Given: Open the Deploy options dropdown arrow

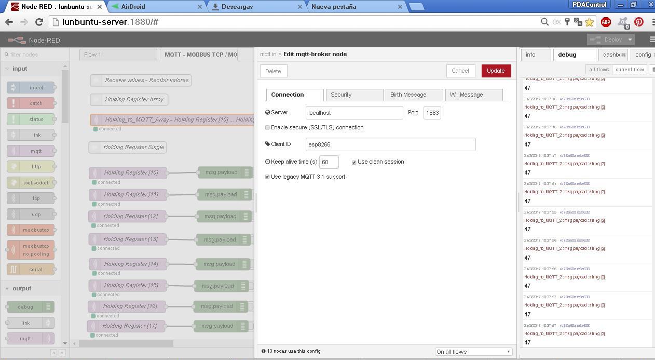Looking at the screenshot, I should [630, 39].
